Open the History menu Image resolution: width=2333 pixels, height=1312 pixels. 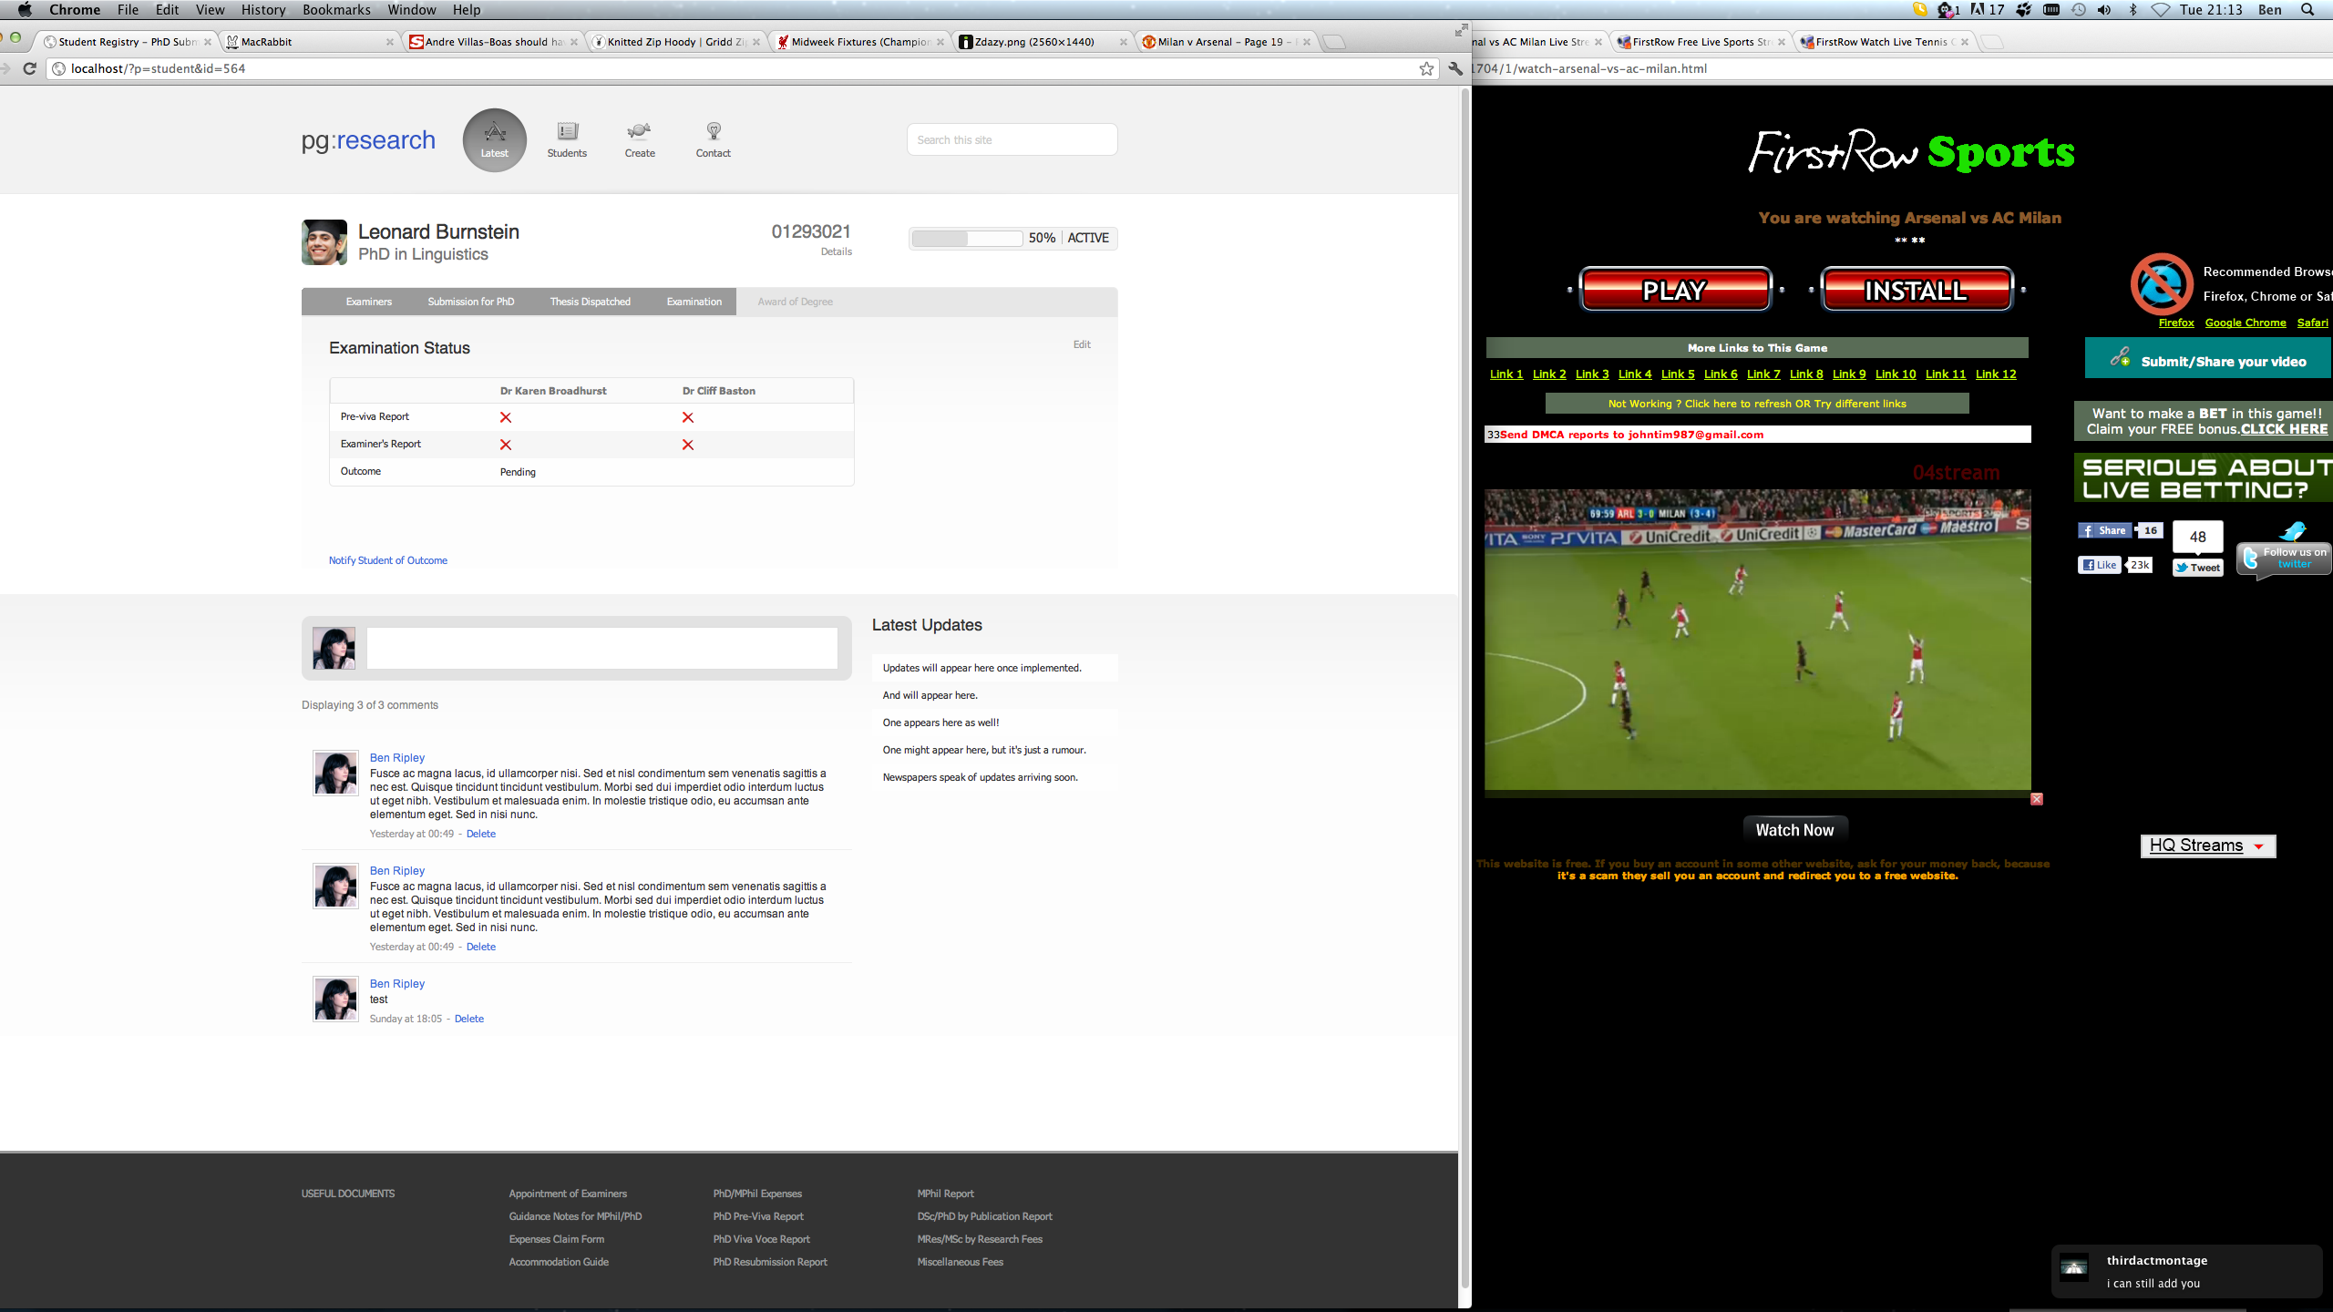pyautogui.click(x=263, y=10)
